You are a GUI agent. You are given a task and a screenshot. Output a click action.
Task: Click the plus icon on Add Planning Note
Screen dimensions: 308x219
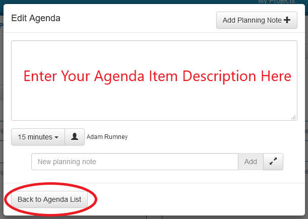pyautogui.click(x=287, y=21)
